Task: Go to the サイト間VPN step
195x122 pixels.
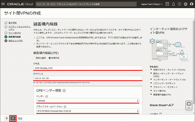Action: [x=15, y=33]
